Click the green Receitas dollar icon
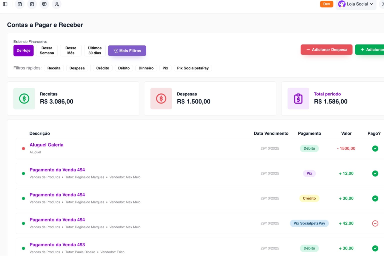Screen dimensions: 384x256 (24, 98)
